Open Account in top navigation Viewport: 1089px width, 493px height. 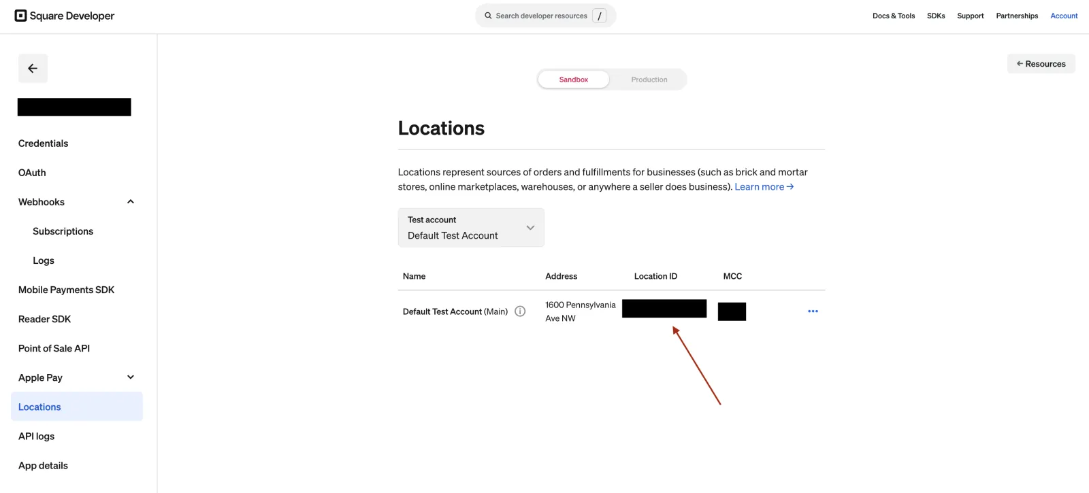tap(1064, 16)
